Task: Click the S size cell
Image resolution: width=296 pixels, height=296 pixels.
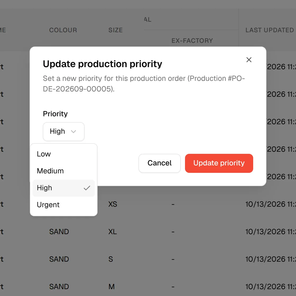Action: click(111, 259)
